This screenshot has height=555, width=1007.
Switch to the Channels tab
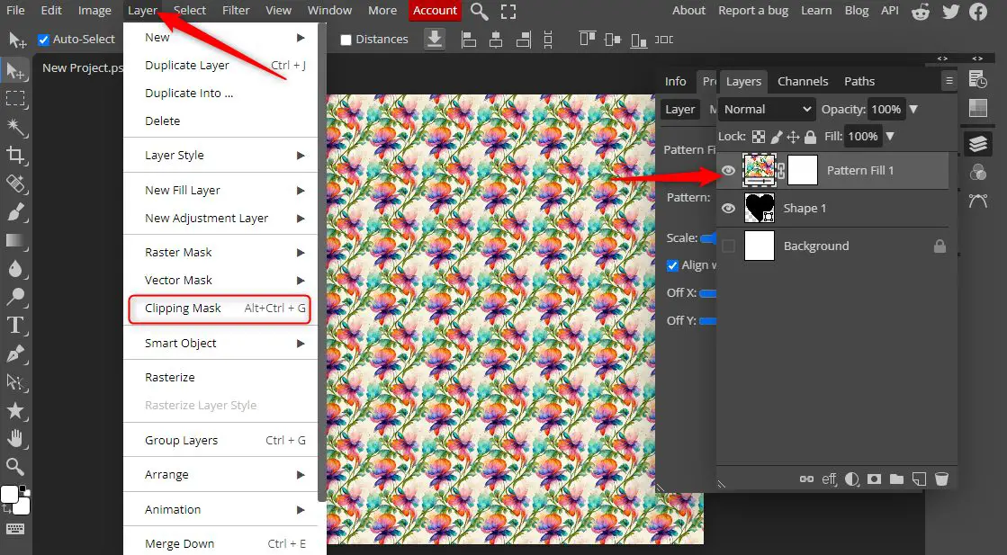[802, 81]
